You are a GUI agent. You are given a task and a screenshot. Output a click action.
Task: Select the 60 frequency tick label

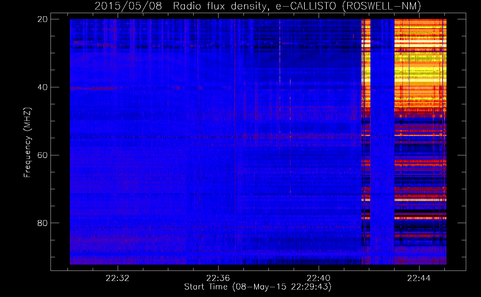tap(43, 155)
